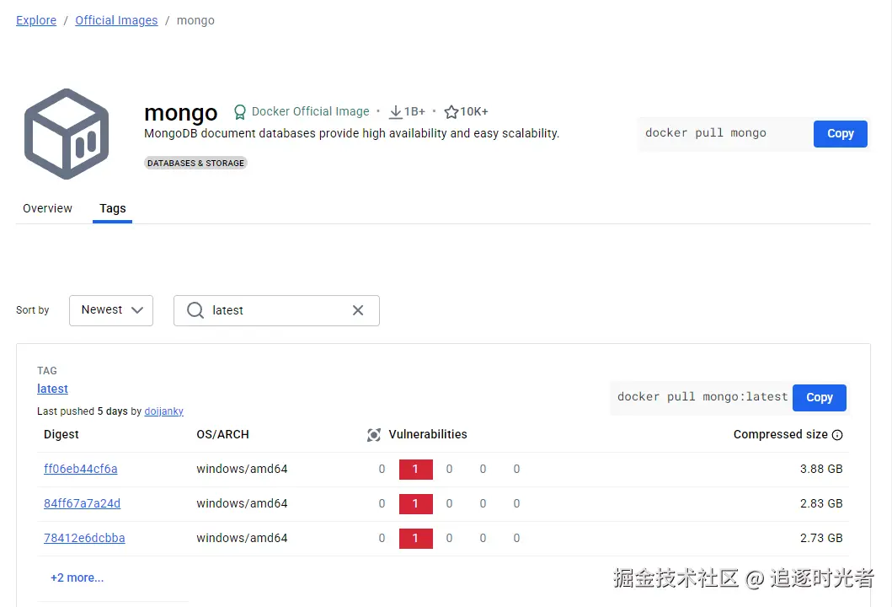Click the download count arrow icon
The image size is (892, 607).
(x=395, y=112)
